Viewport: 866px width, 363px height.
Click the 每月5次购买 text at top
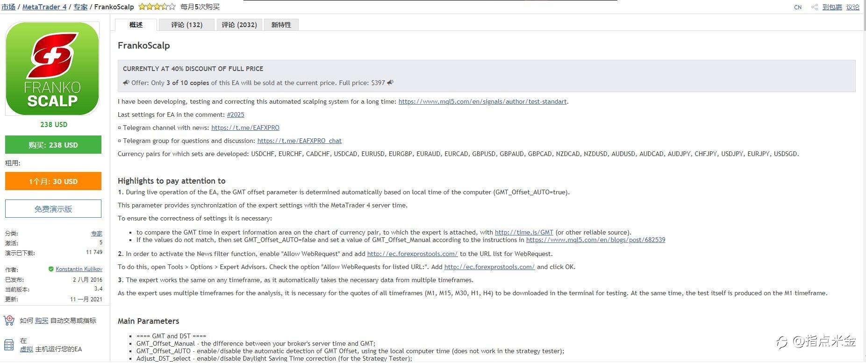point(200,7)
